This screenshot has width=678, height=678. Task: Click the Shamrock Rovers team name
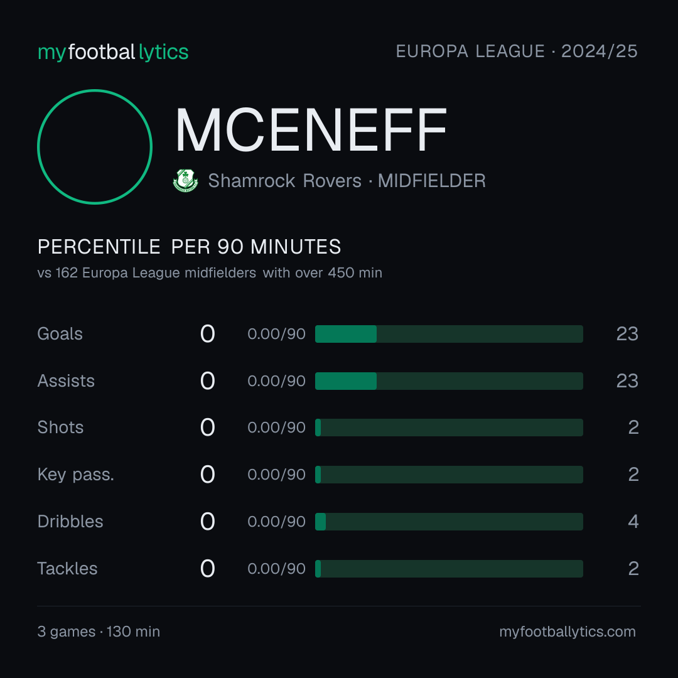(284, 181)
